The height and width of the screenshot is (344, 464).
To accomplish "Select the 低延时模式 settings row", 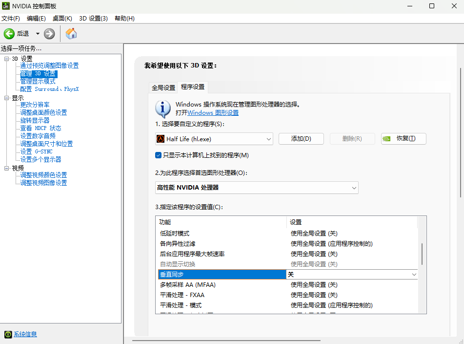I will tap(288, 234).
